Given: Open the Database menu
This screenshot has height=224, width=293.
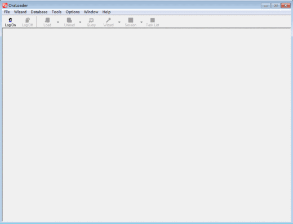Looking at the screenshot, I should pos(39,12).
